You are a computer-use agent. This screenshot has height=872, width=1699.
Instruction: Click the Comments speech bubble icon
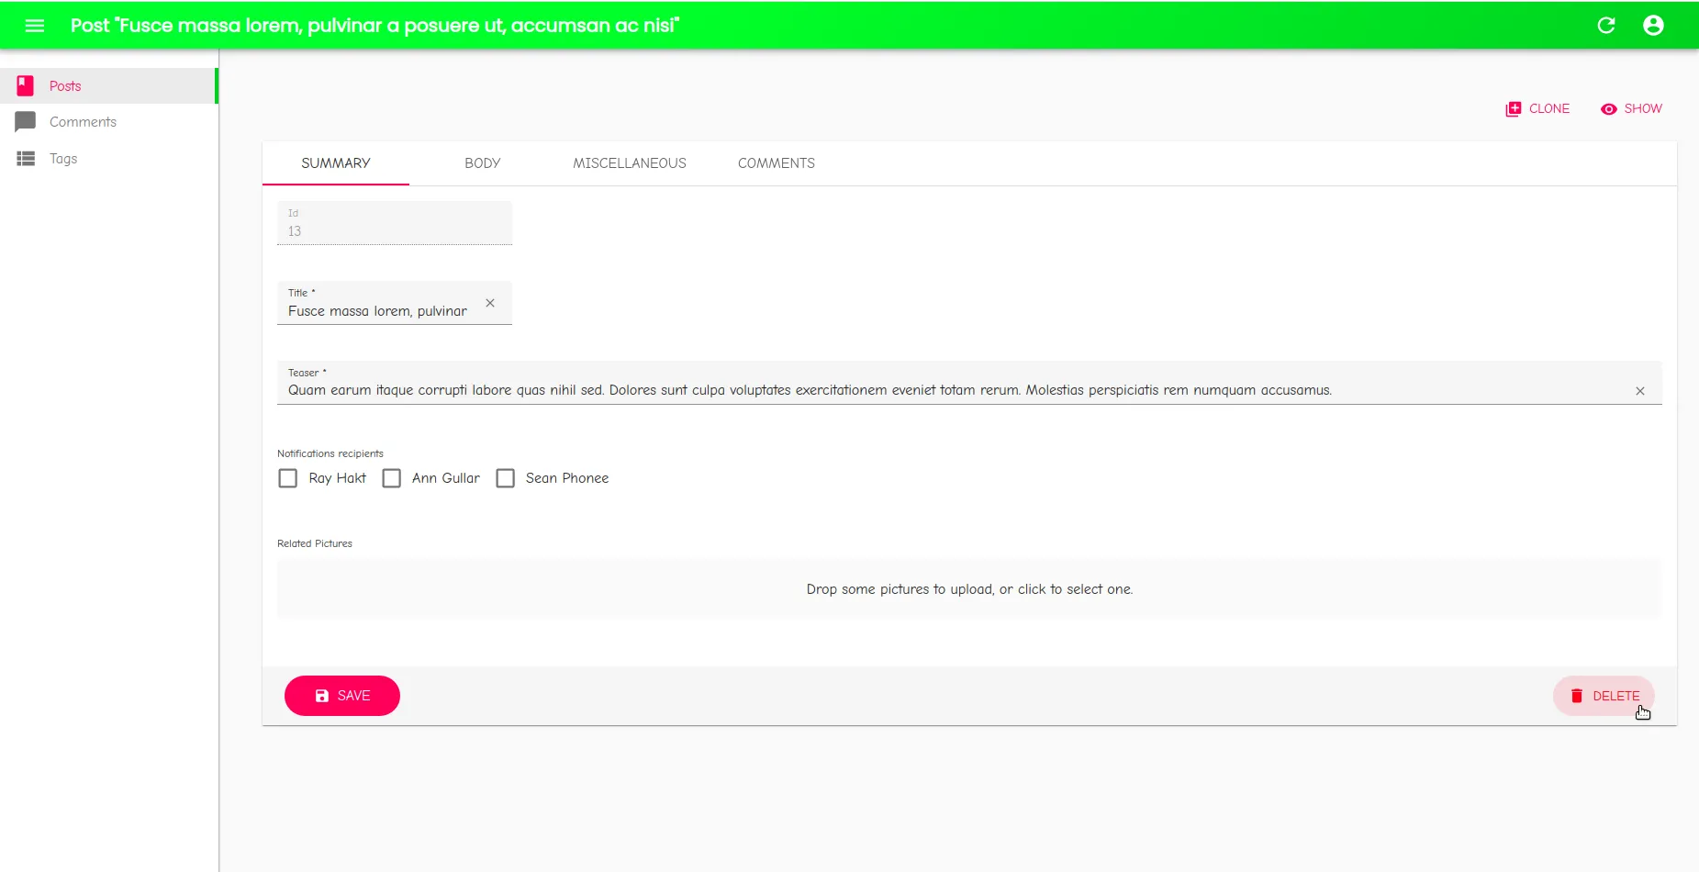coord(26,122)
